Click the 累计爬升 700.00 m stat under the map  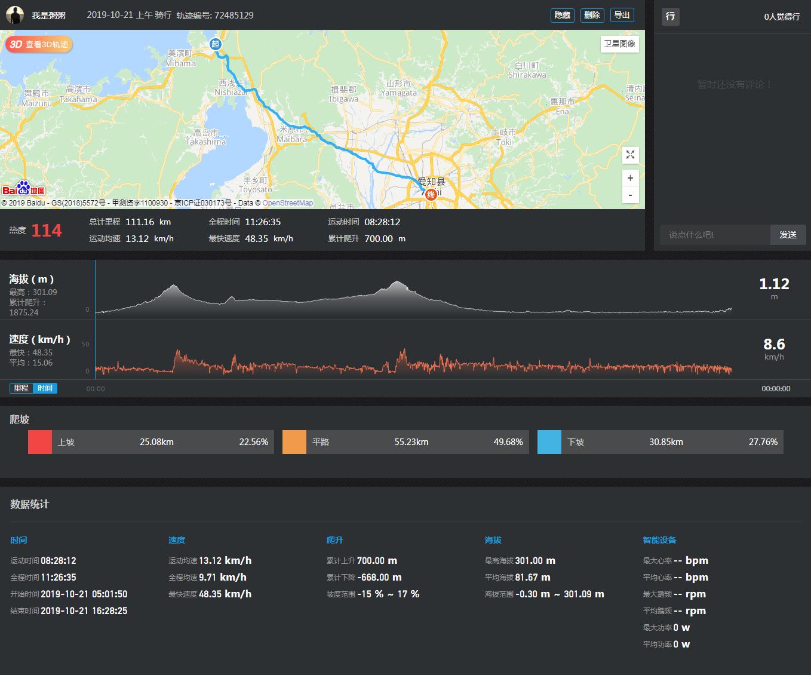click(x=367, y=238)
